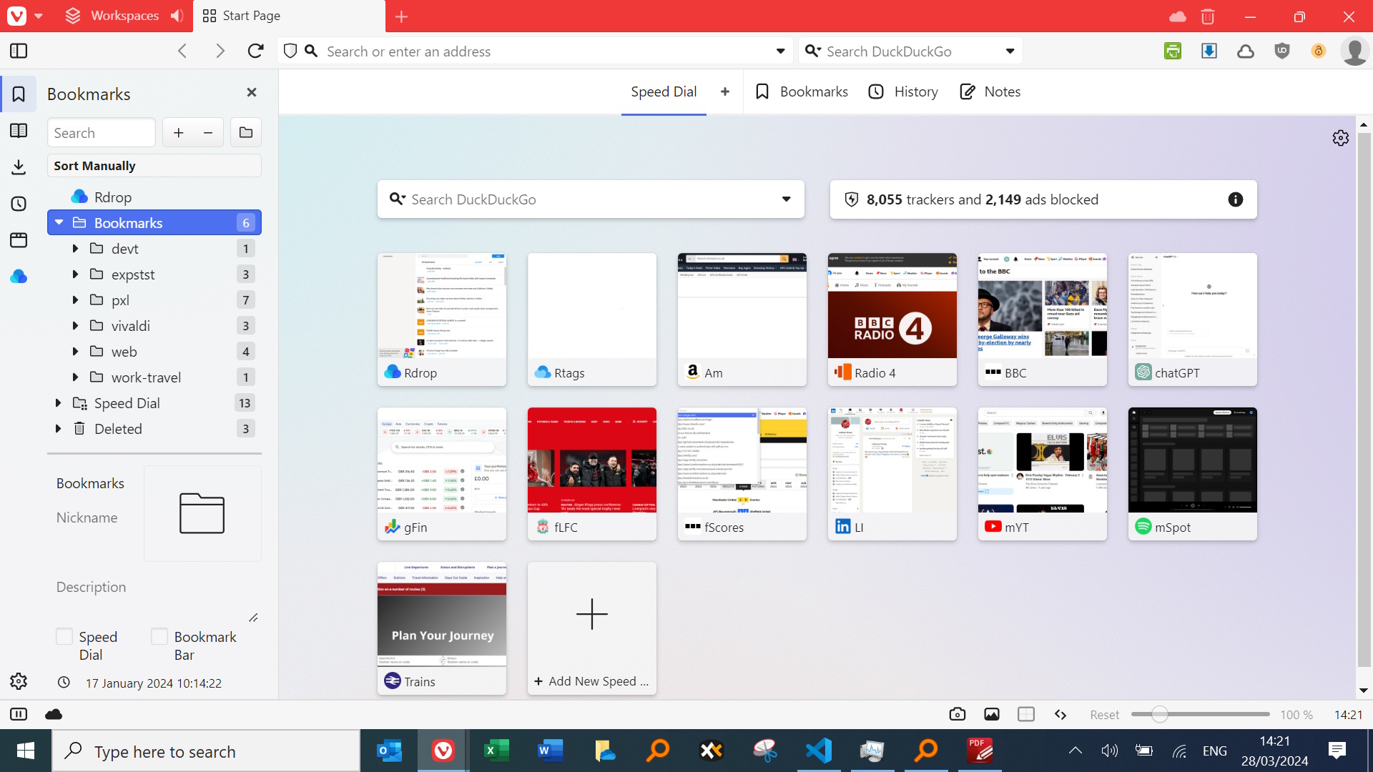Image resolution: width=1373 pixels, height=772 pixels.
Task: Click Add New Speed Dial button
Action: pos(591,627)
